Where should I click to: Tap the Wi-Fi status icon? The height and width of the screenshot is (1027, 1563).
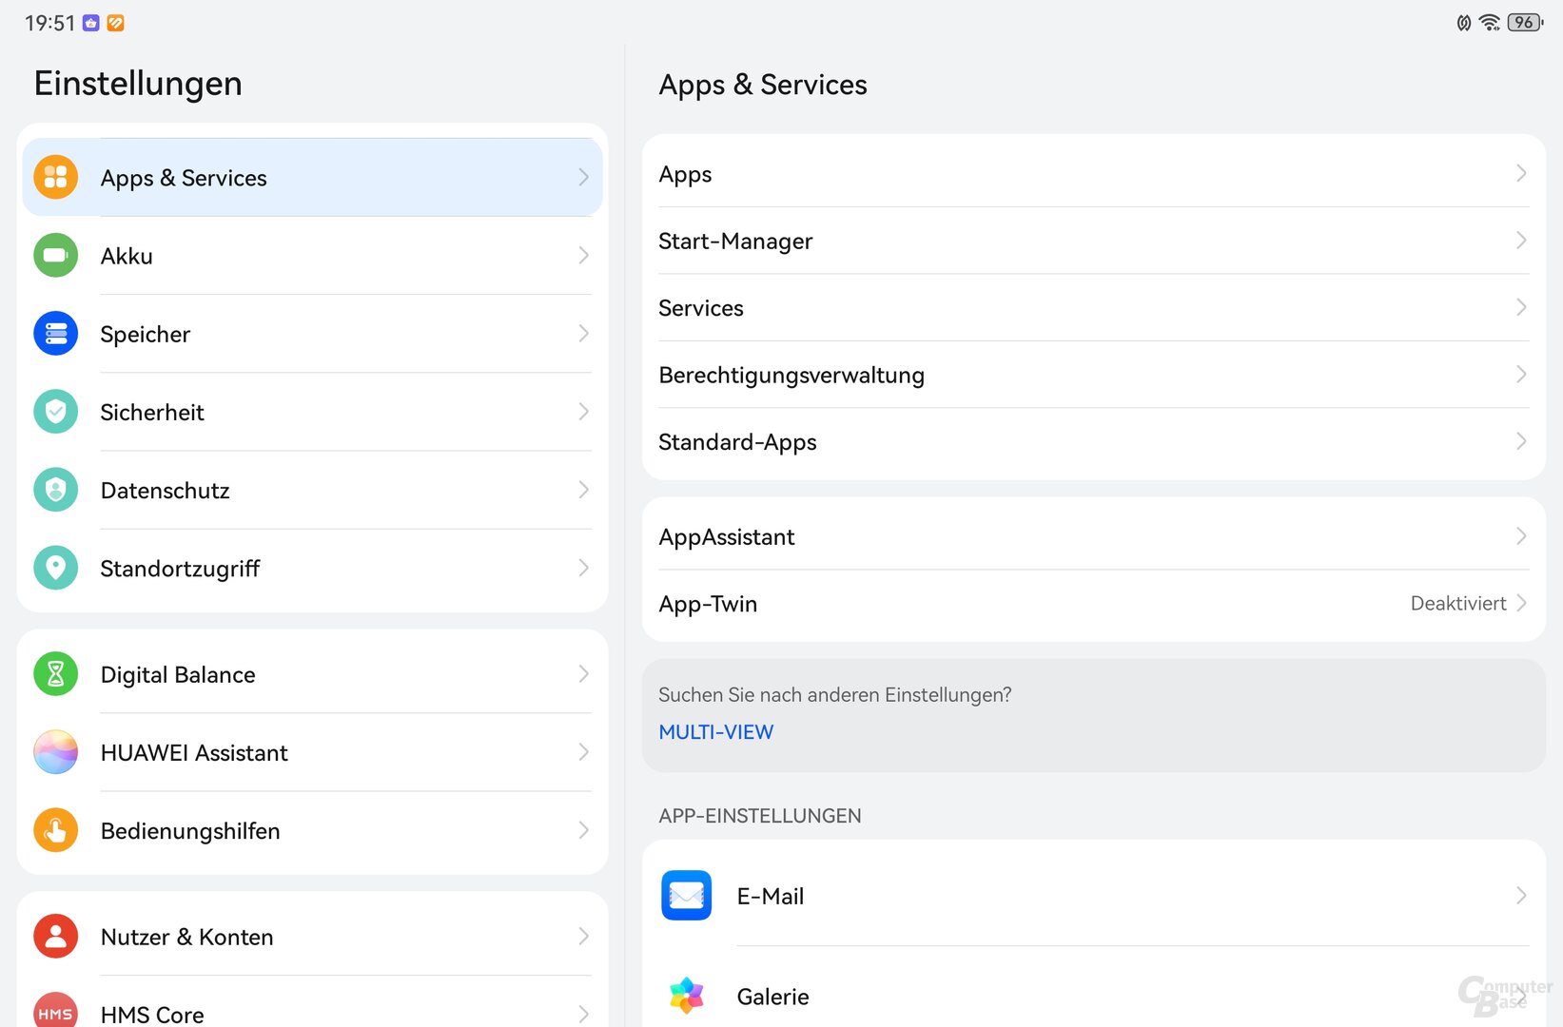click(x=1490, y=23)
